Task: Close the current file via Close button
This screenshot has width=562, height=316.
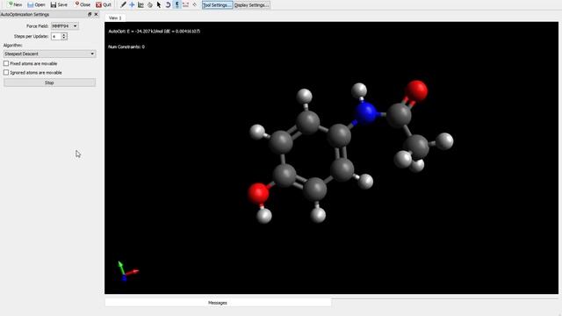Action: (83, 4)
